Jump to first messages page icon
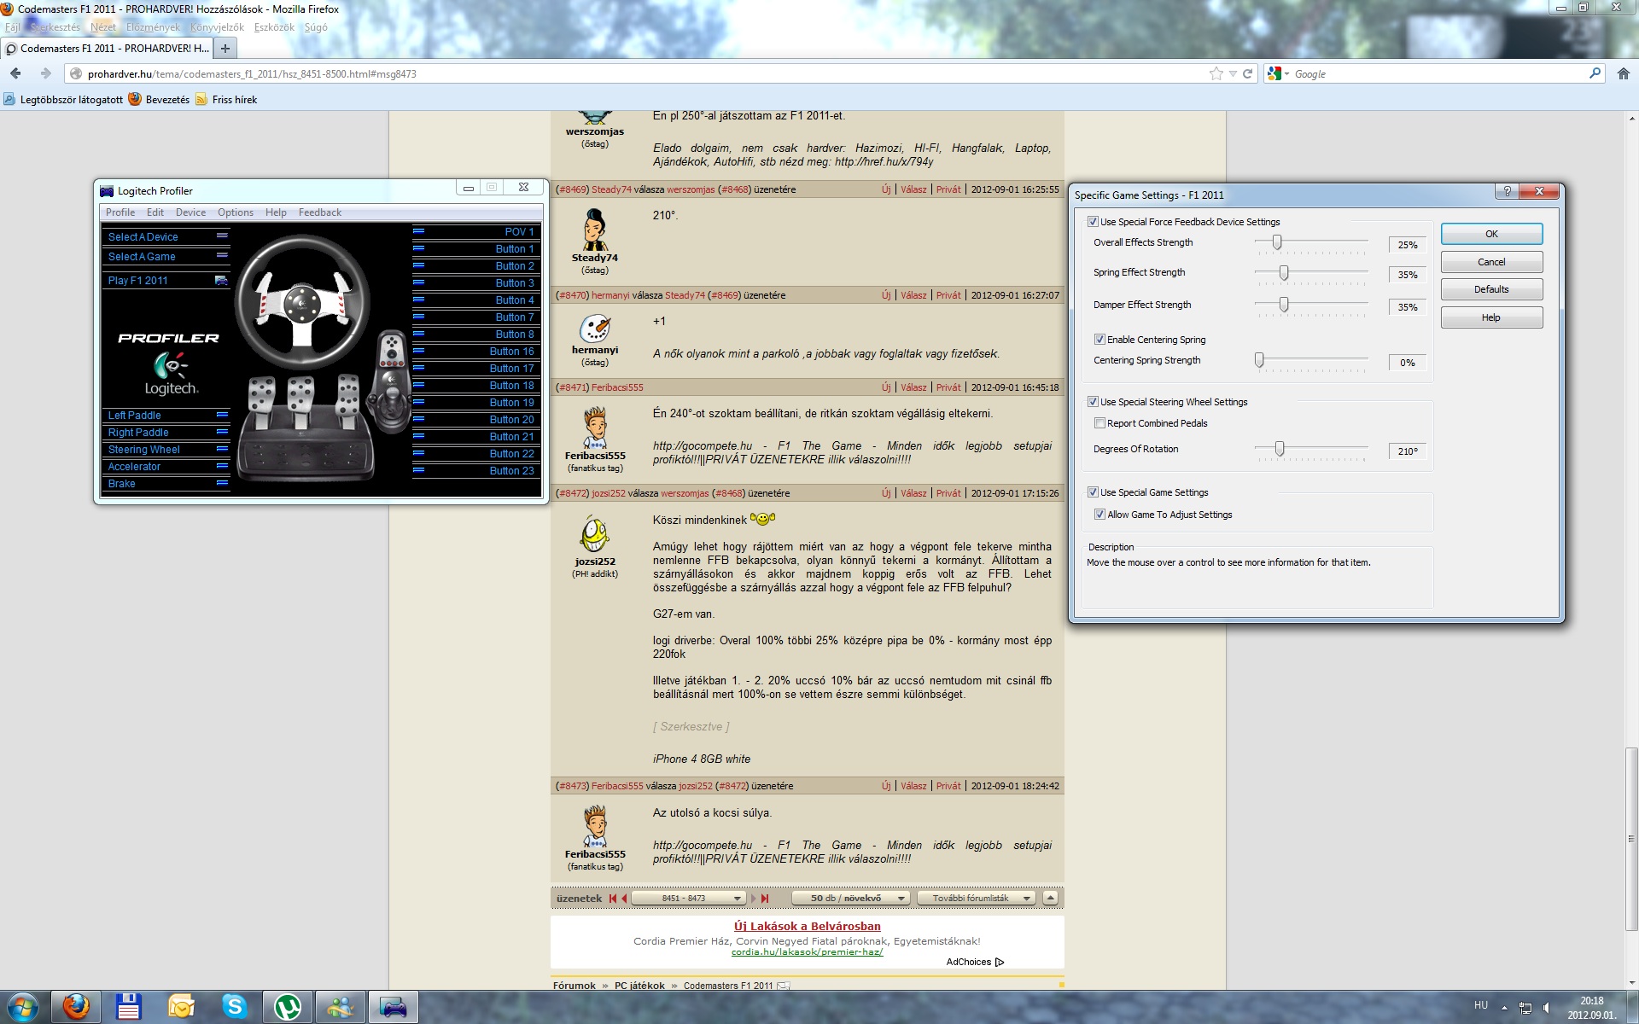1639x1024 pixels. coord(613,898)
